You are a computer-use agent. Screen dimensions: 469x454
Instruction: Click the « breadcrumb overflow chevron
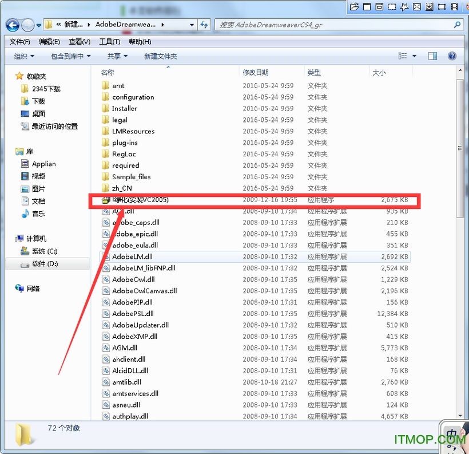(x=58, y=25)
